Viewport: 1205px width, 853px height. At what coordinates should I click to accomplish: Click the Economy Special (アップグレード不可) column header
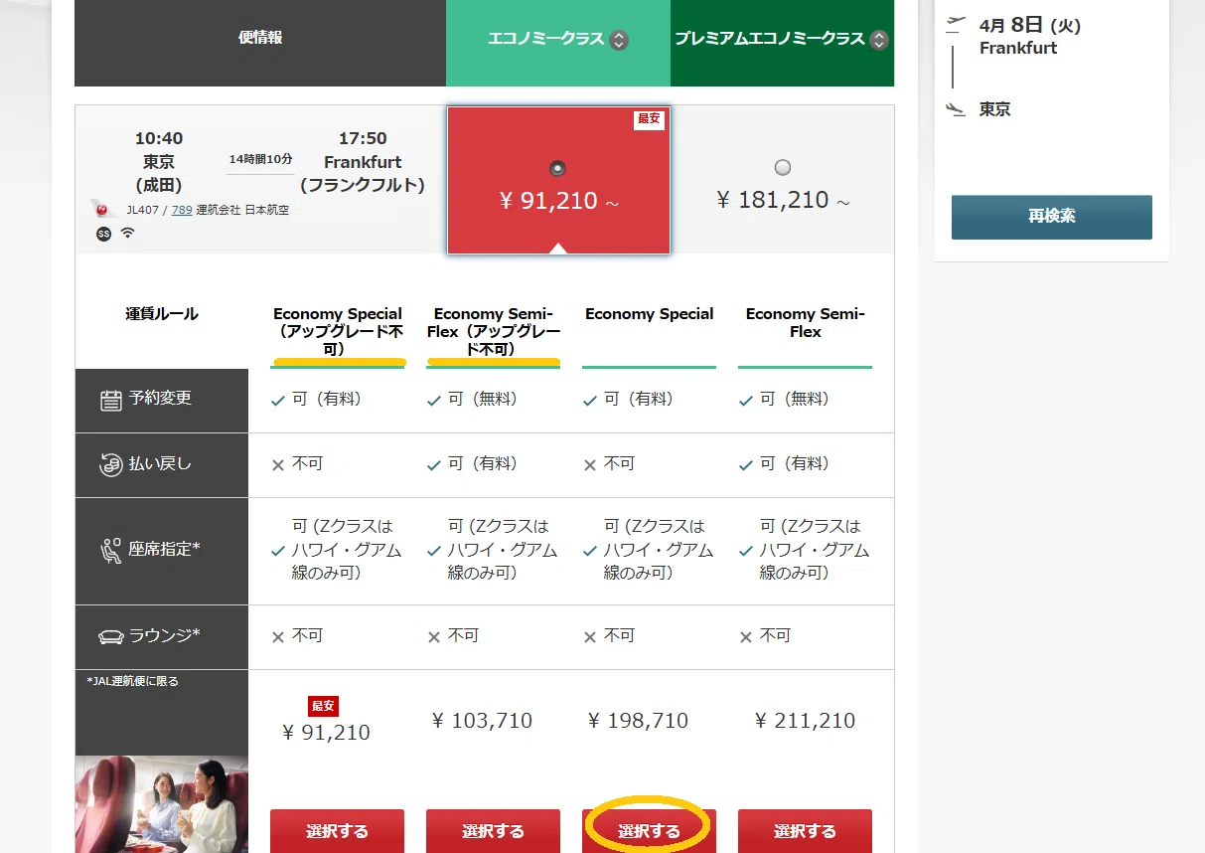338,331
